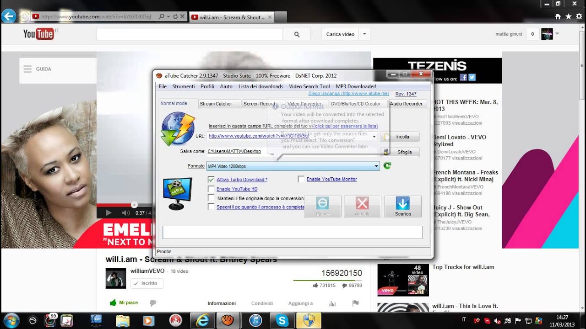Click the YouTube logo in the browser
Image resolution: width=586 pixels, height=329 pixels.
pos(39,33)
